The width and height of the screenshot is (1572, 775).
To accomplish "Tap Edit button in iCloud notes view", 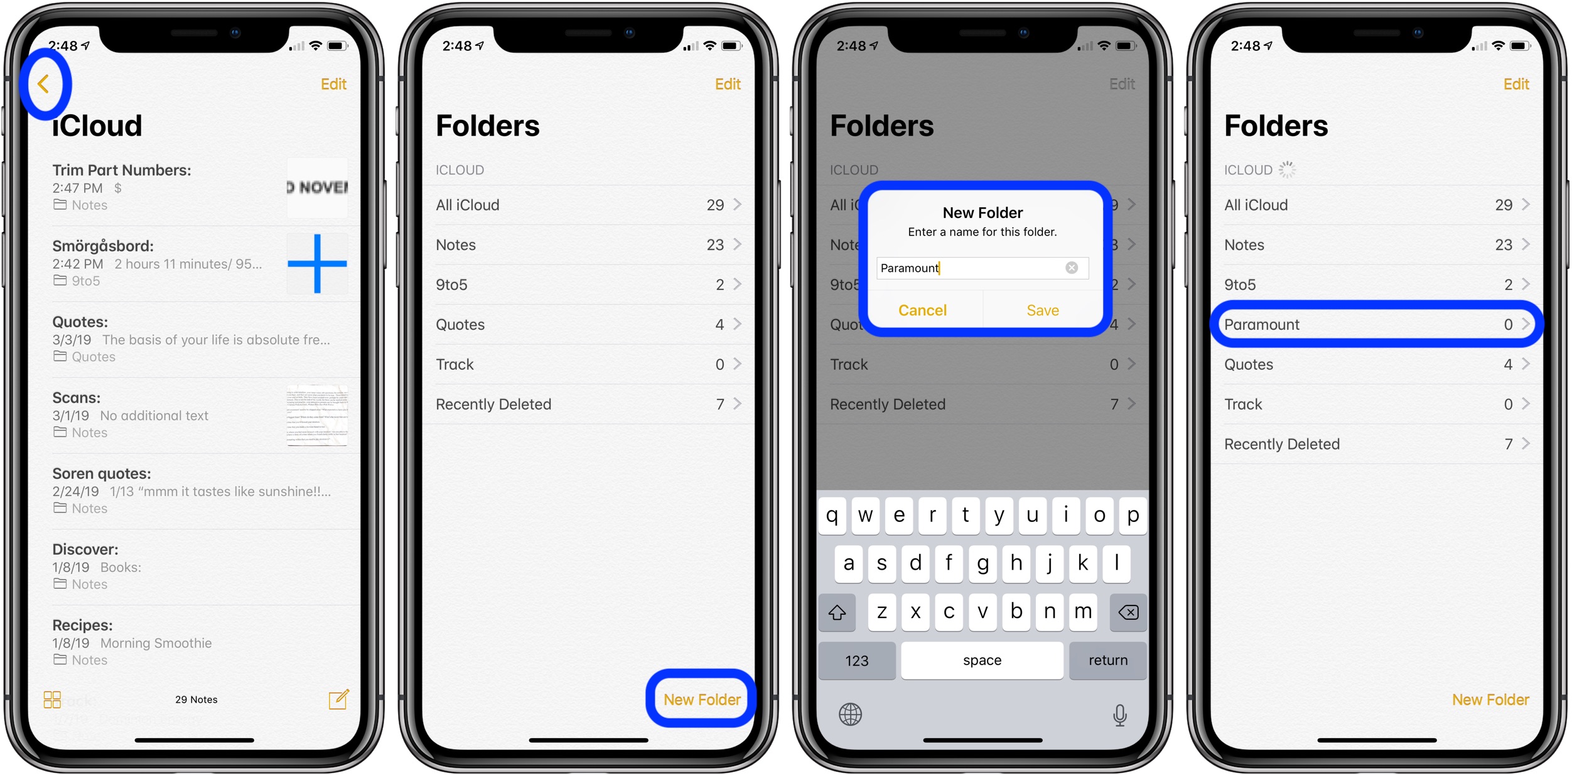I will [x=336, y=85].
